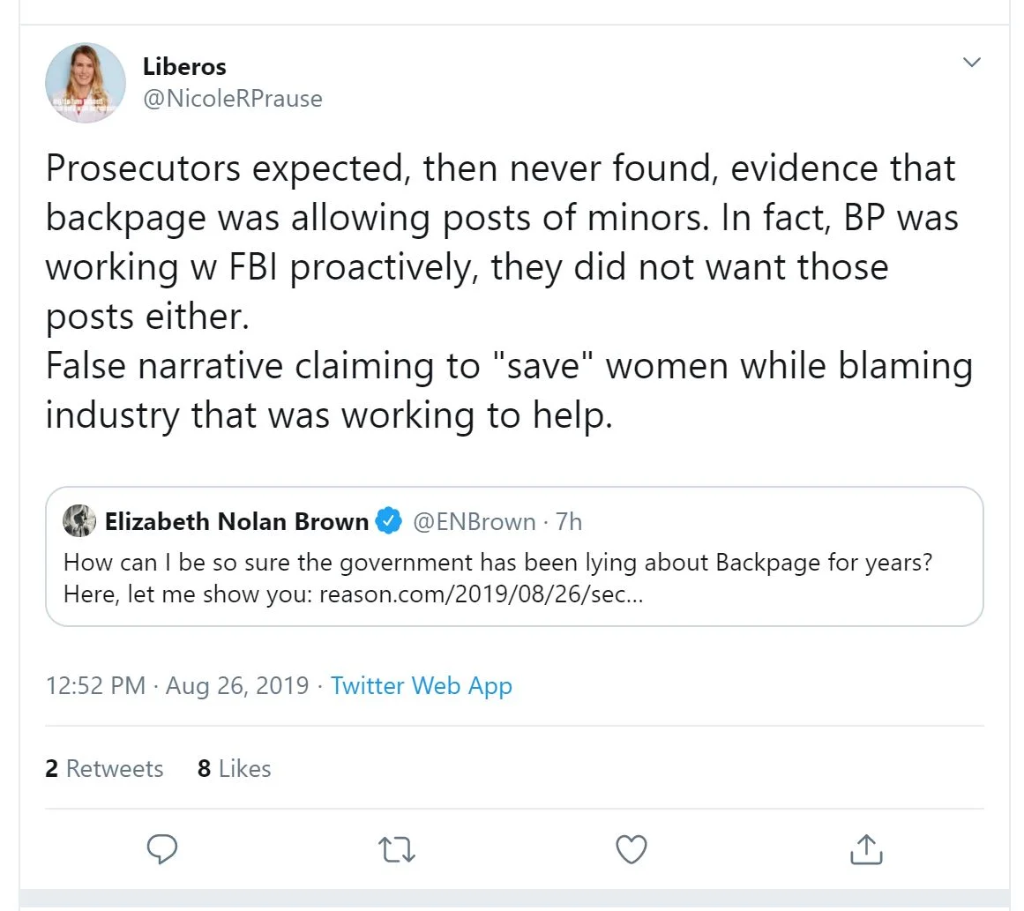Click the 12:52 PM Aug 26 timestamp
Viewport: 1024px width, 911px height.
(x=176, y=685)
